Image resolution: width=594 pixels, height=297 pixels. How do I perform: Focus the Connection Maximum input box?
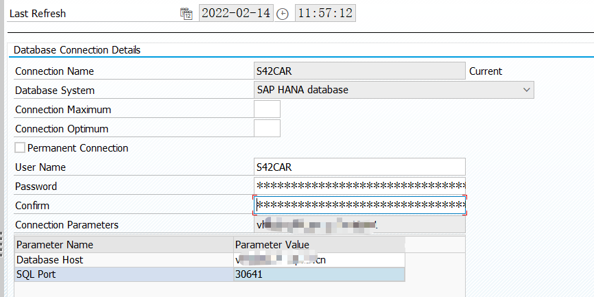point(267,109)
